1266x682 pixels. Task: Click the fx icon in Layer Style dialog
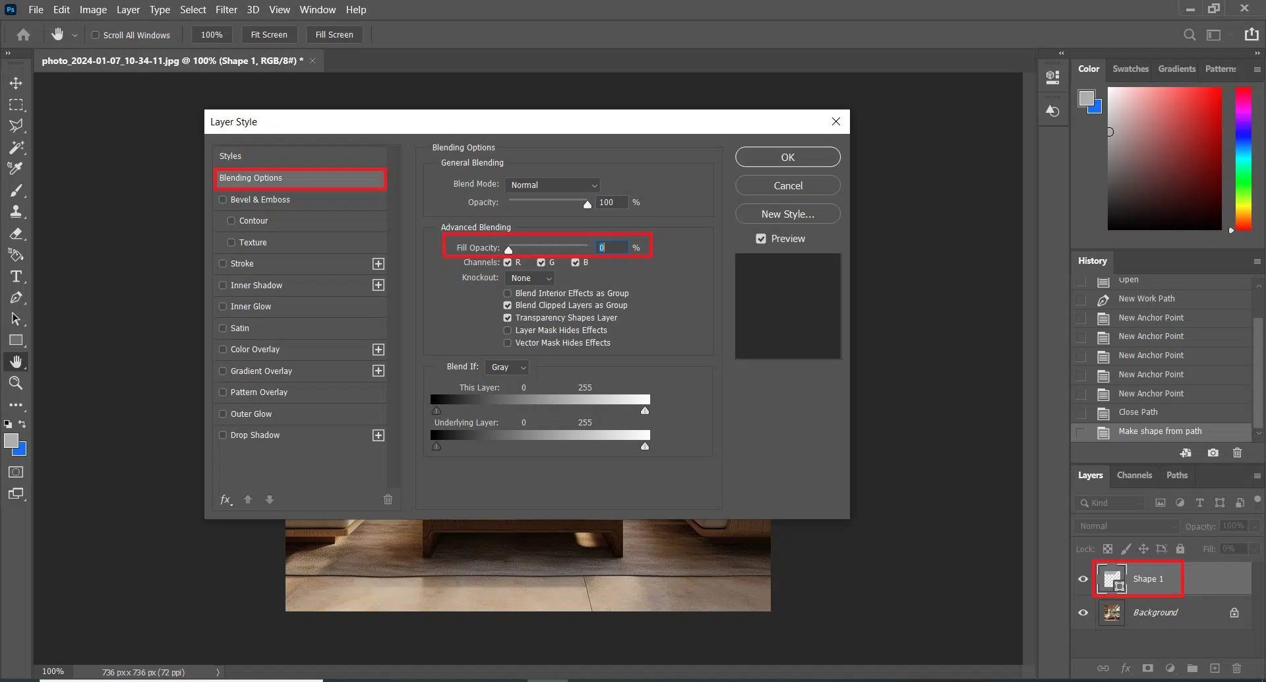click(226, 499)
